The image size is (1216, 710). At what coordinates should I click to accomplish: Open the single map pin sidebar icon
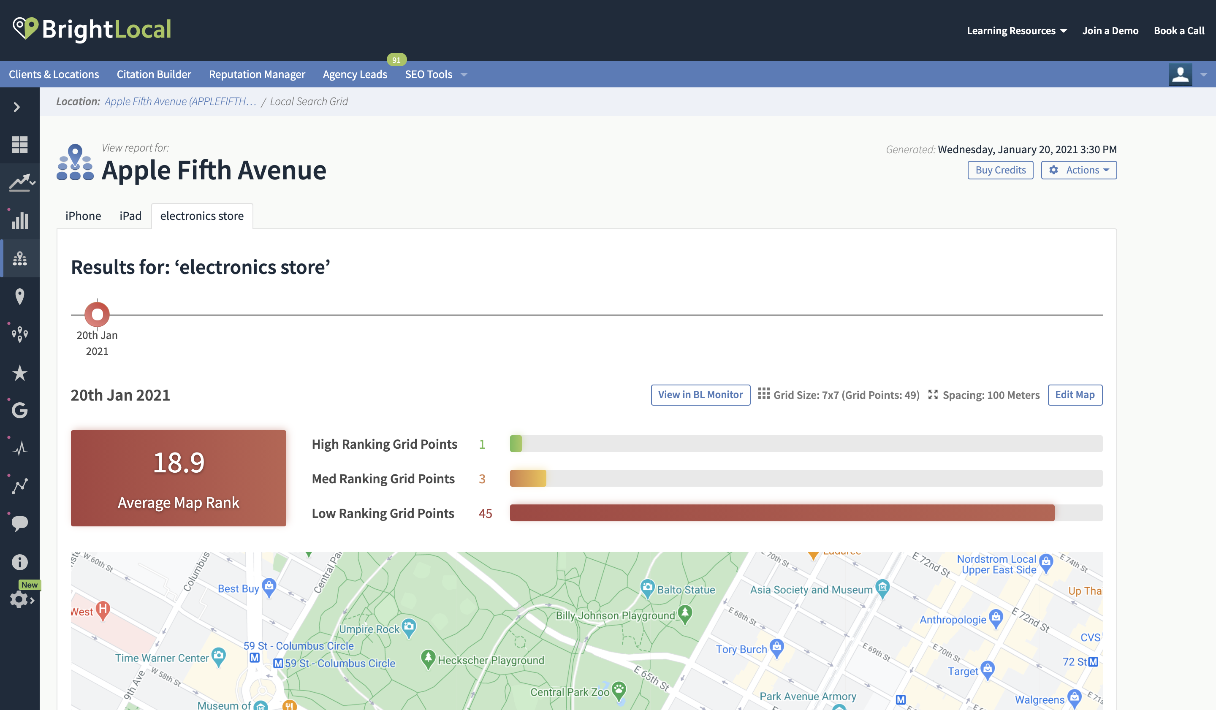[20, 296]
